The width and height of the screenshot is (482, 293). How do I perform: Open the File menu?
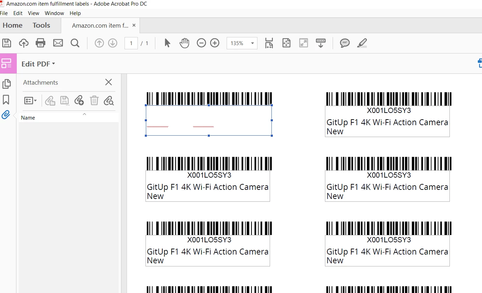pos(4,13)
